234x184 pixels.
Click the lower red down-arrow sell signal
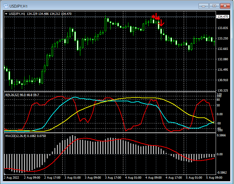(x=161, y=23)
